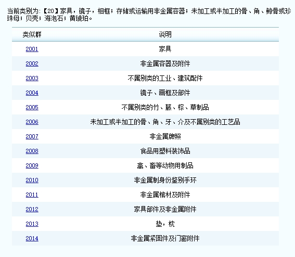Select group link 2005
The height and width of the screenshot is (257, 295).
point(32,107)
